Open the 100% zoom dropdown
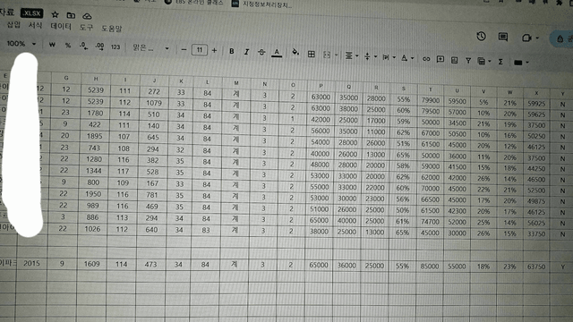 tap(21, 44)
